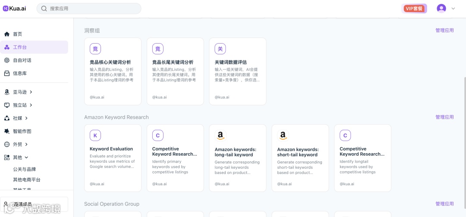
Task: Click the 社媒 social icon
Action: [7, 118]
